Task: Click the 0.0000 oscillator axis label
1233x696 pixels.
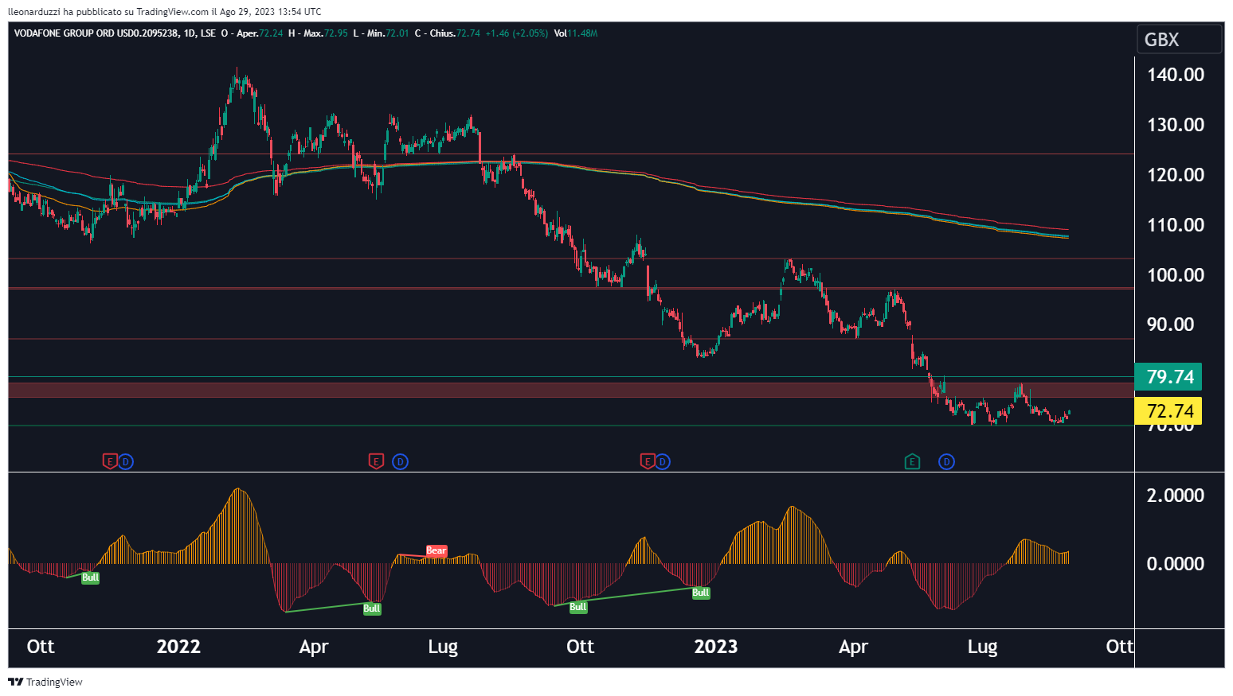Action: 1175,564
